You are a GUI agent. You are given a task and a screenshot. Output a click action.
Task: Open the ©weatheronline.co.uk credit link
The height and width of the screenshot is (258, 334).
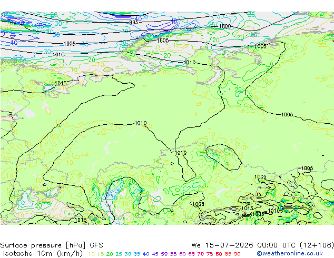[290, 254]
